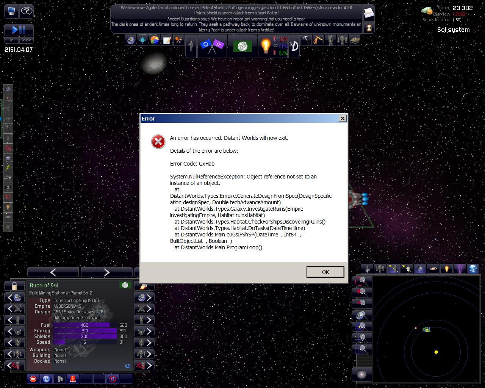Open message history envelope icon

(x=369, y=14)
